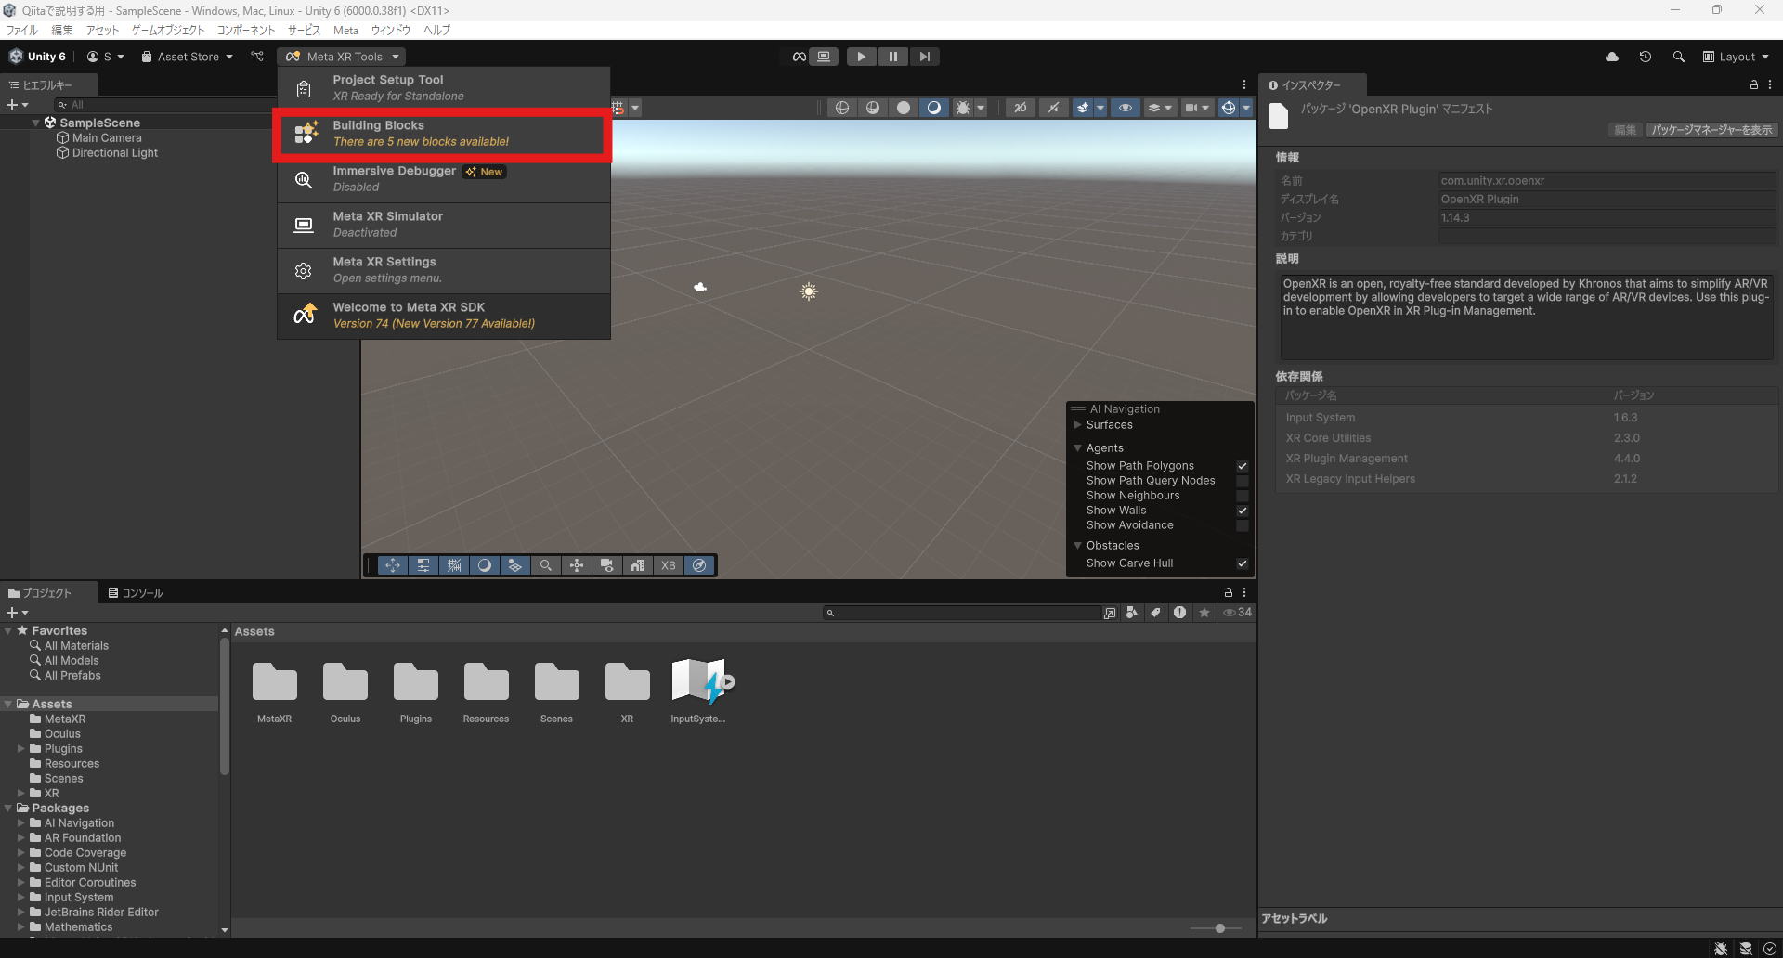Open the Project Setup Tool entry
This screenshot has width=1783, height=958.
tap(444, 88)
